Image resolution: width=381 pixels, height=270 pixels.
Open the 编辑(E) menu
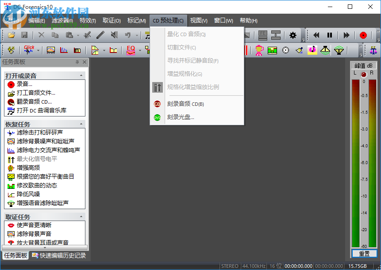coord(37,21)
